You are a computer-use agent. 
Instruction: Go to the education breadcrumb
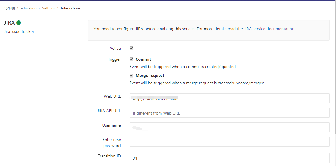[x=28, y=8]
